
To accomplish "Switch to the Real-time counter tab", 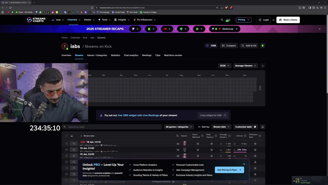I will tap(173, 55).
